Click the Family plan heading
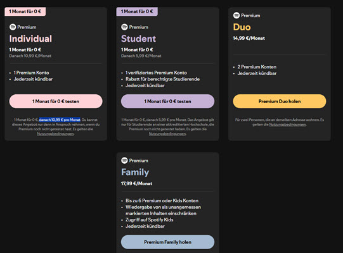The image size is (343, 253). point(135,172)
